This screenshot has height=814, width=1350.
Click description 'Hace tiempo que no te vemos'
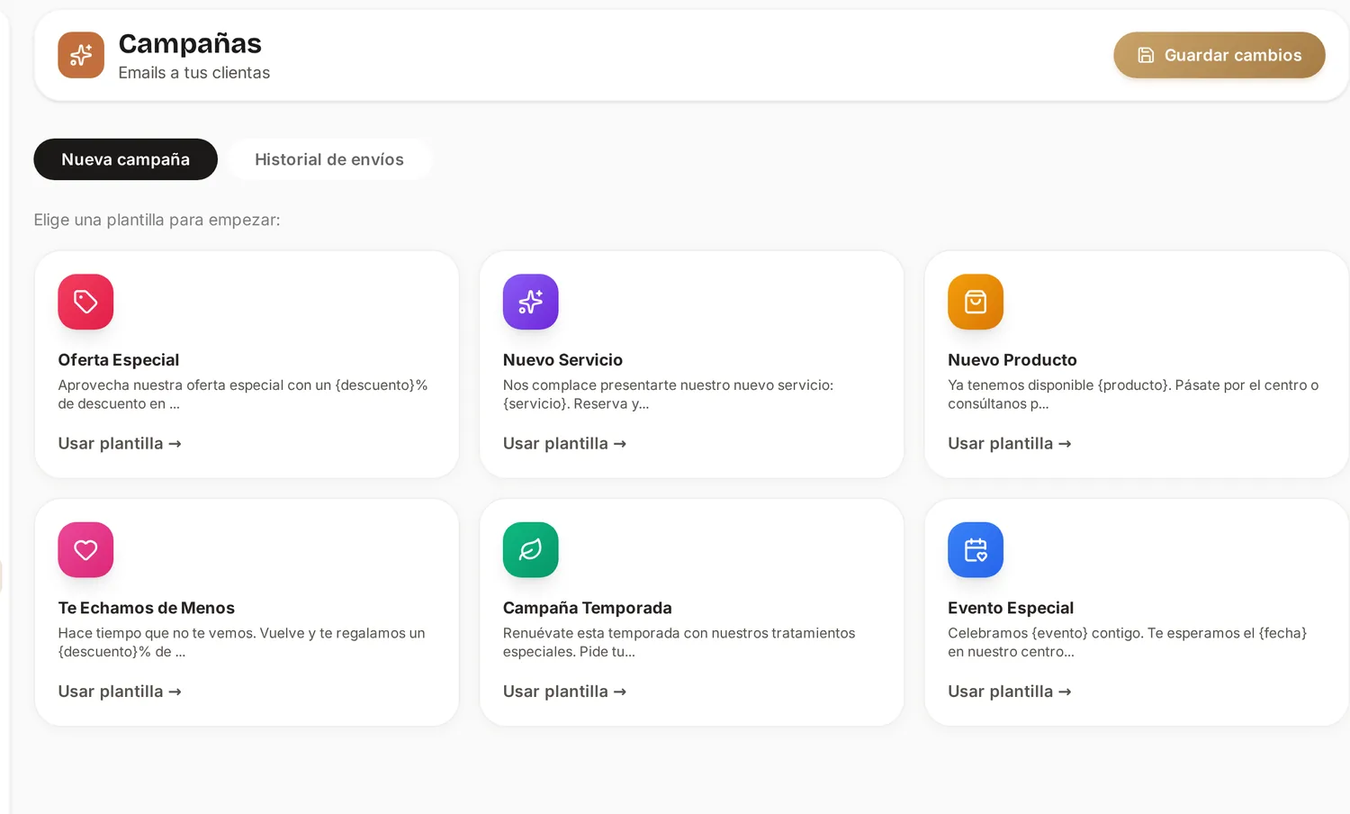[x=241, y=642]
